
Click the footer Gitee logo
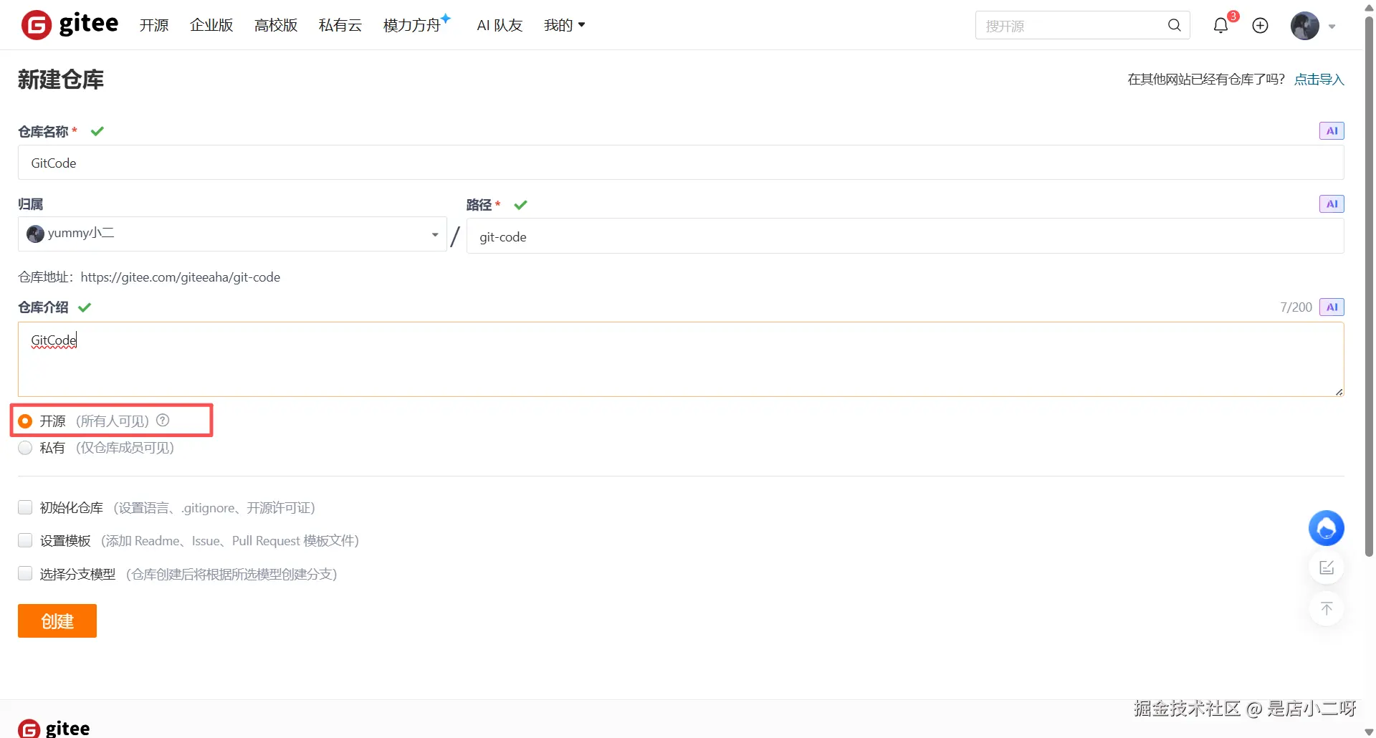click(54, 729)
